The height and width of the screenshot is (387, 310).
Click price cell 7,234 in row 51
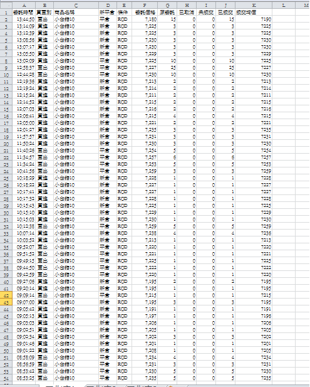pos(145,358)
